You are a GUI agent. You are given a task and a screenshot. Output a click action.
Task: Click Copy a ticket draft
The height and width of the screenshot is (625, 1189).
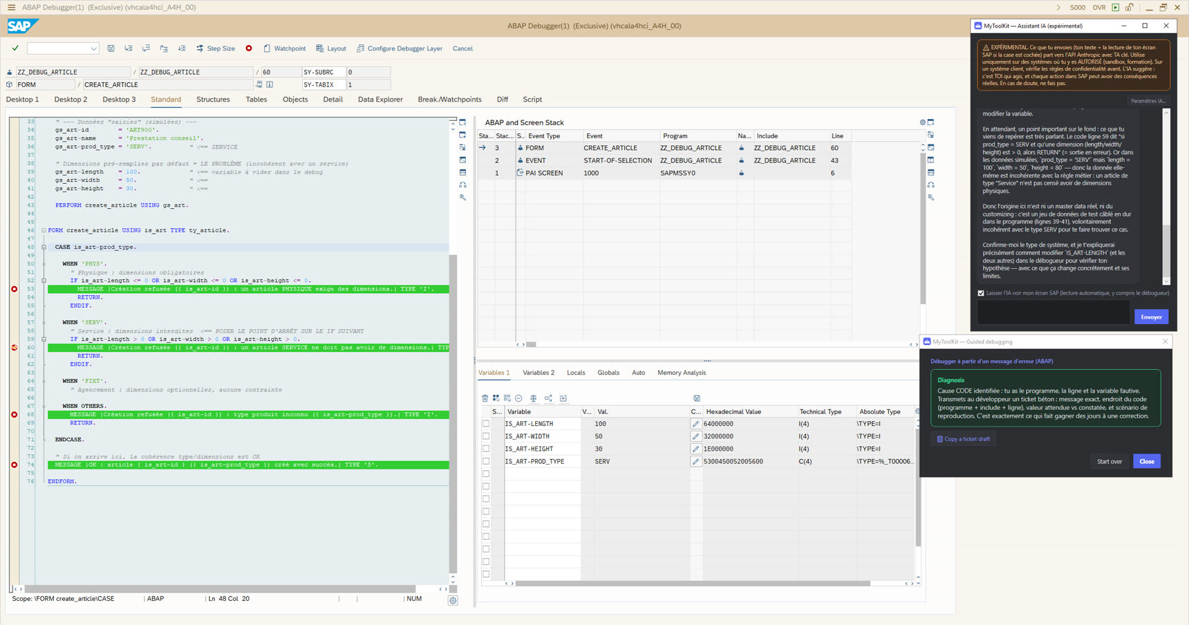(x=963, y=439)
